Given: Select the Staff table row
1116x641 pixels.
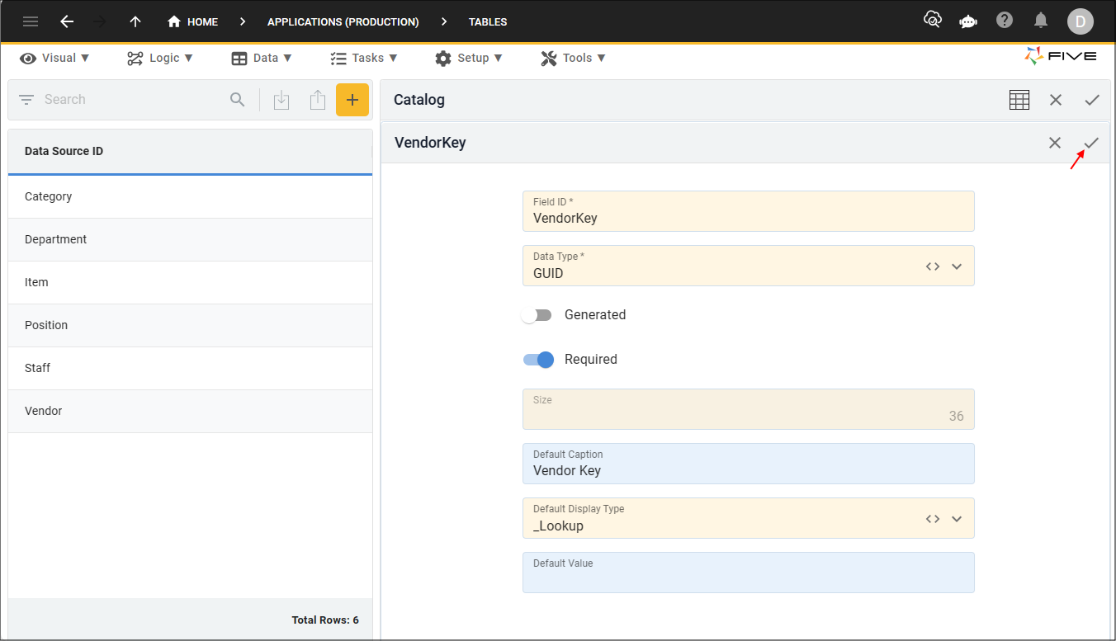Looking at the screenshot, I should [190, 368].
